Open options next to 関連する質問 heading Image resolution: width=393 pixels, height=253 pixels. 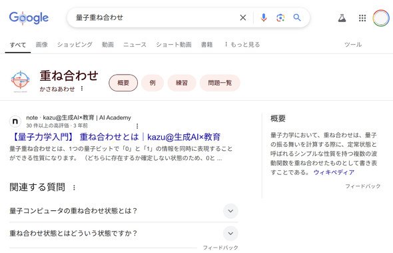click(74, 188)
